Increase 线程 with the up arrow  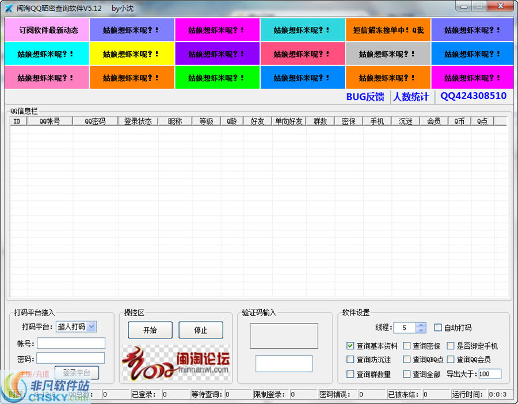tap(421, 325)
